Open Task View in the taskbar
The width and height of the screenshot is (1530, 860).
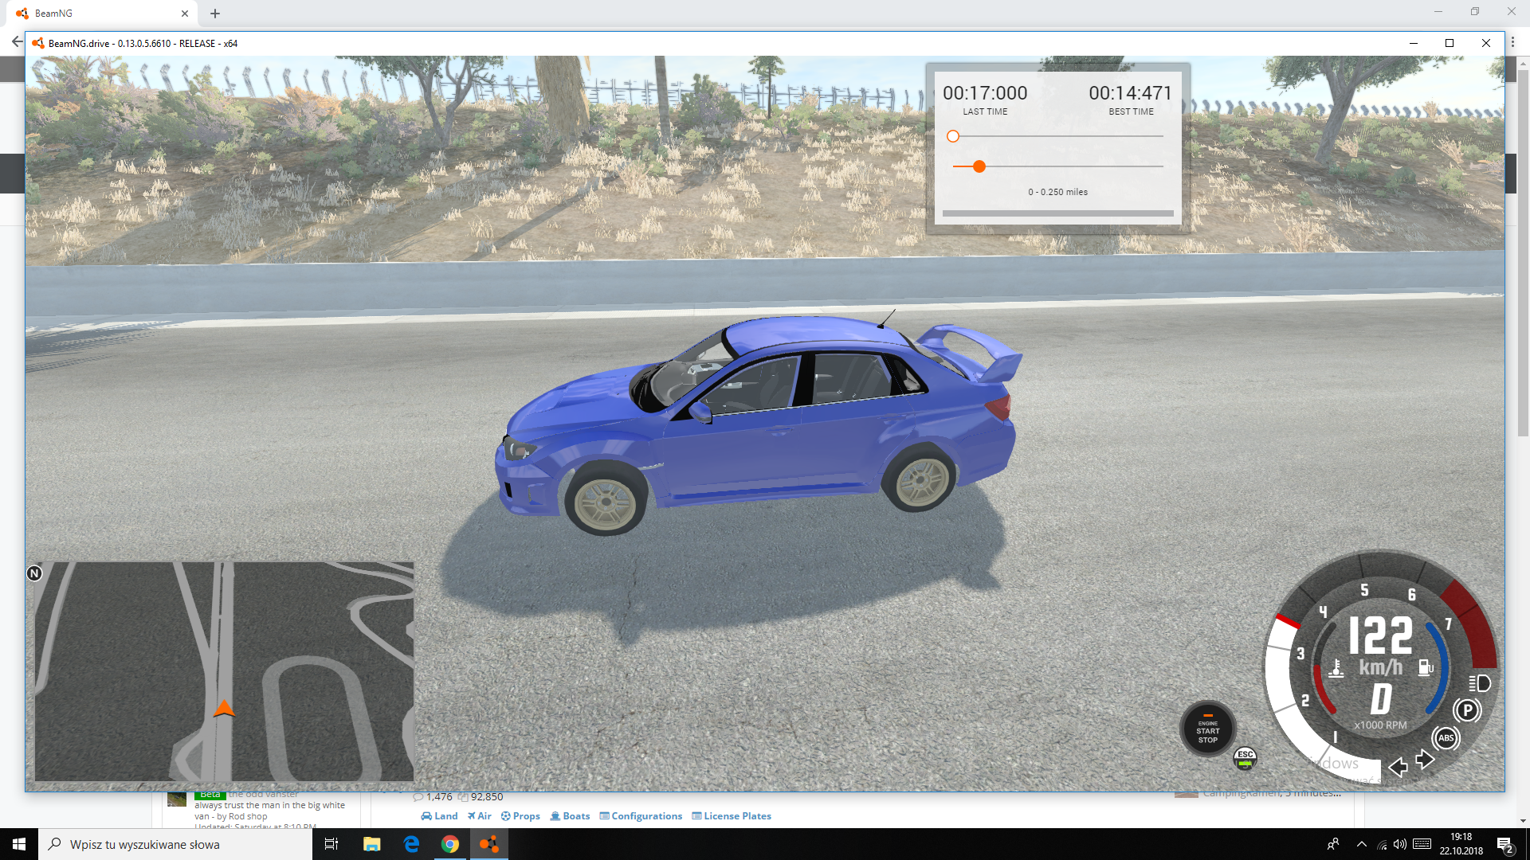[331, 844]
